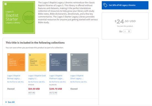Click the small badge icon on Baptist Starter cover

coord(6,4)
